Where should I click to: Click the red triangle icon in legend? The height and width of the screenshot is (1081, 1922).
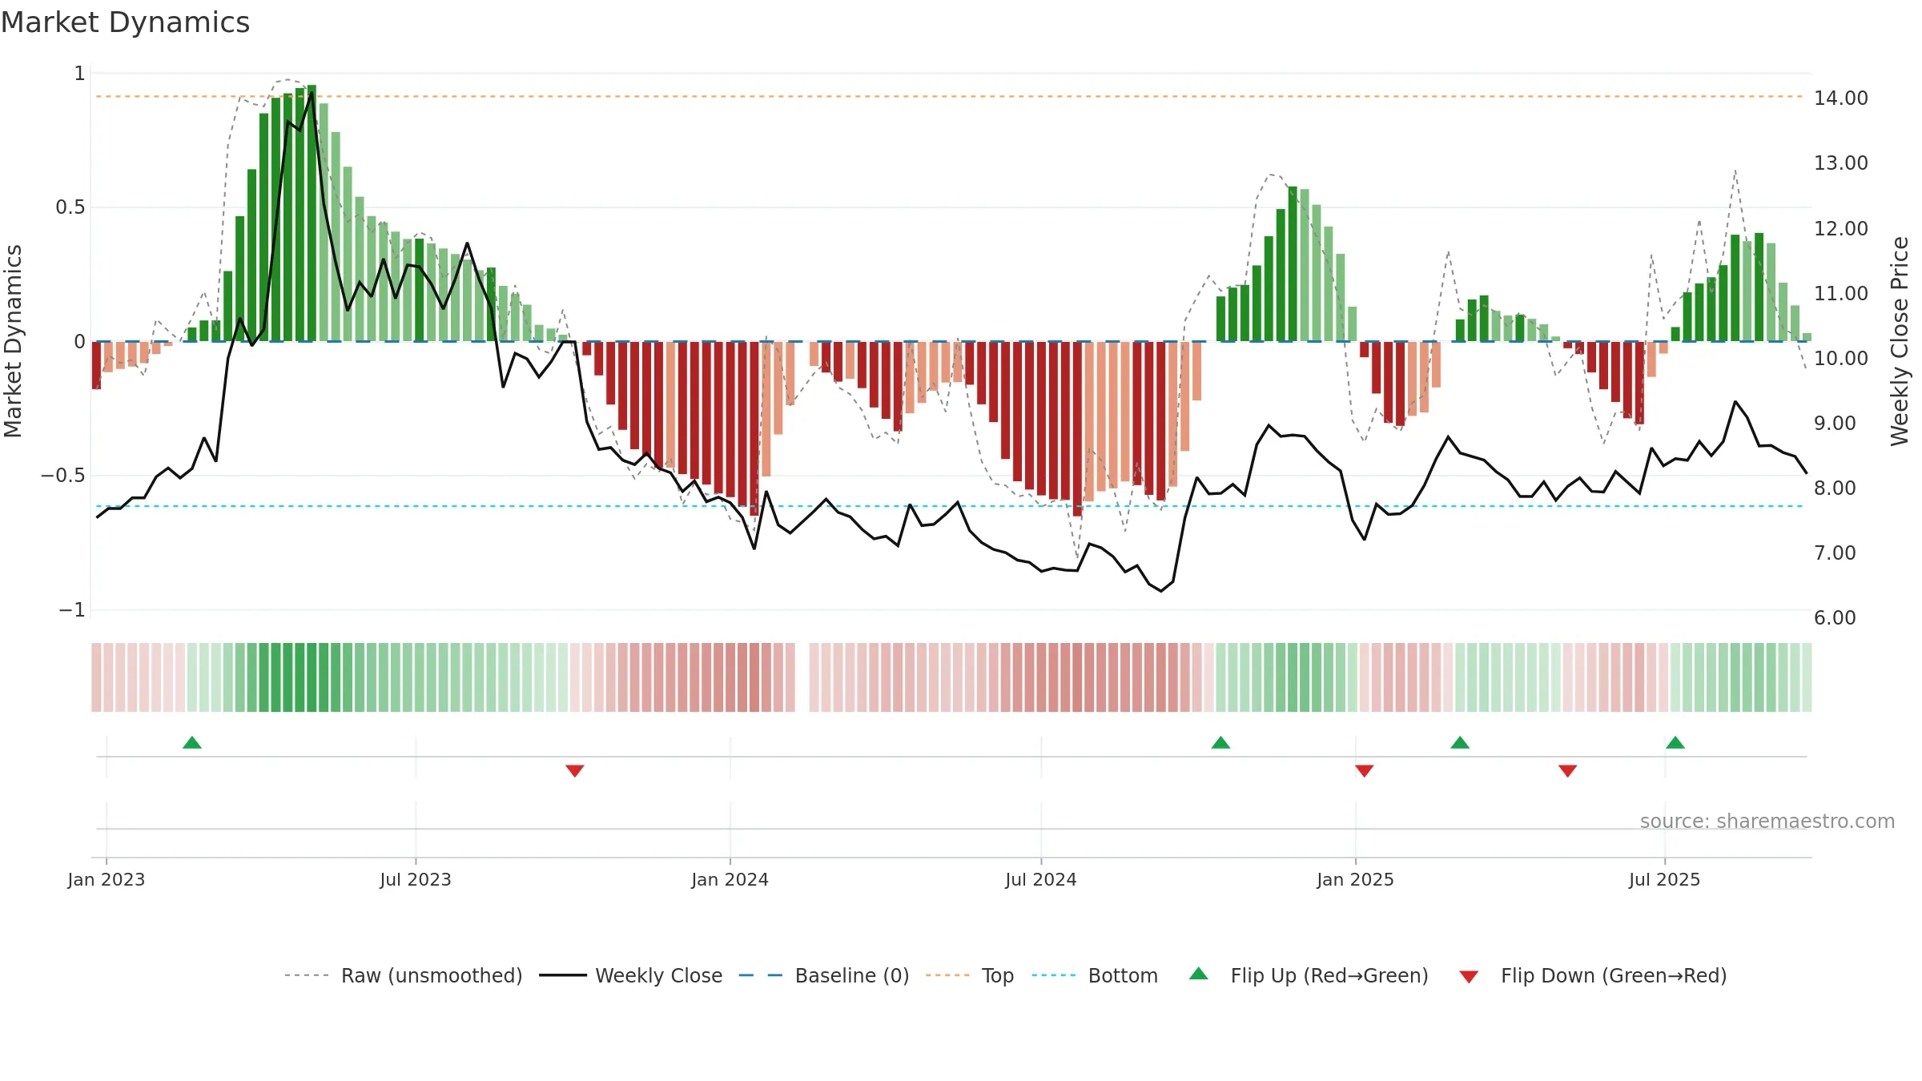click(x=1469, y=977)
